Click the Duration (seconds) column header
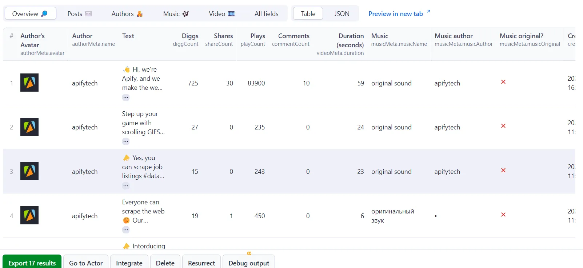 click(x=340, y=44)
